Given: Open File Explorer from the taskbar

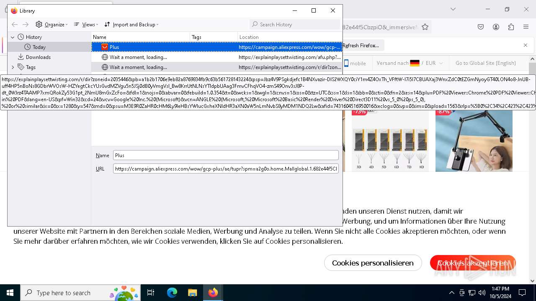Looking at the screenshot, I should point(192,293).
